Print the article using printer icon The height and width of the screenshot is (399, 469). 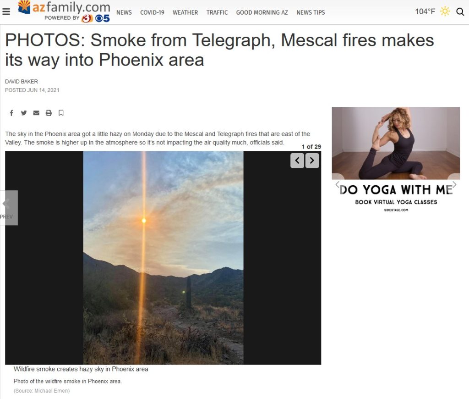point(49,113)
